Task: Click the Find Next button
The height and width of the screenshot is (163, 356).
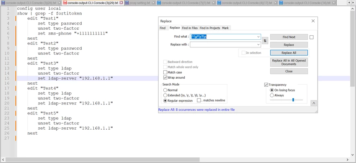Action: (289, 37)
